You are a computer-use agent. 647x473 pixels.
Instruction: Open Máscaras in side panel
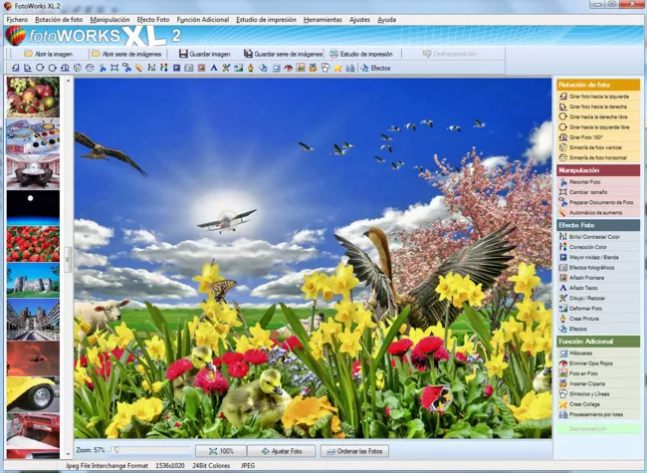pos(598,353)
